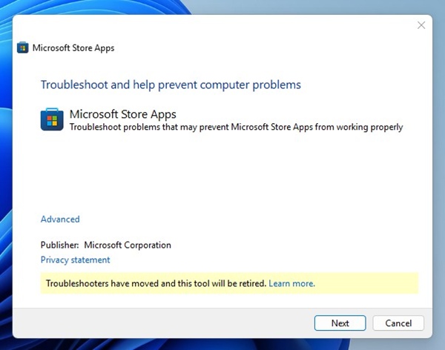445x350 pixels.
Task: Close the troubleshooter dialog window
Action: point(421,25)
